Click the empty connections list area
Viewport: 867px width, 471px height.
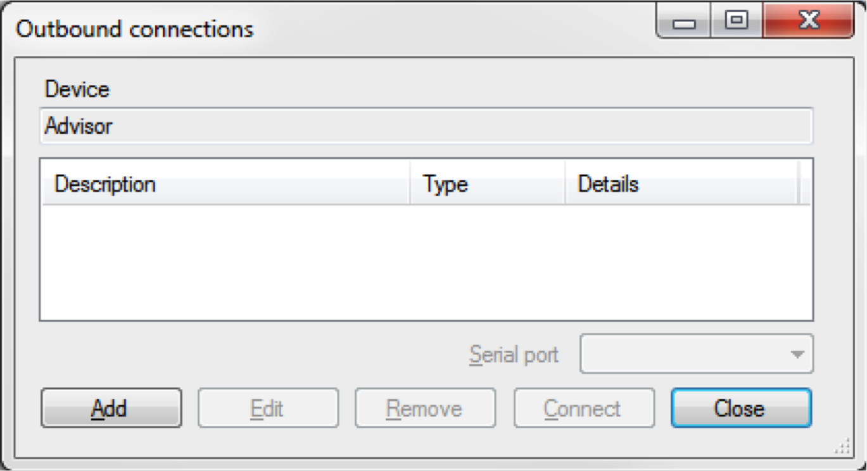(426, 262)
